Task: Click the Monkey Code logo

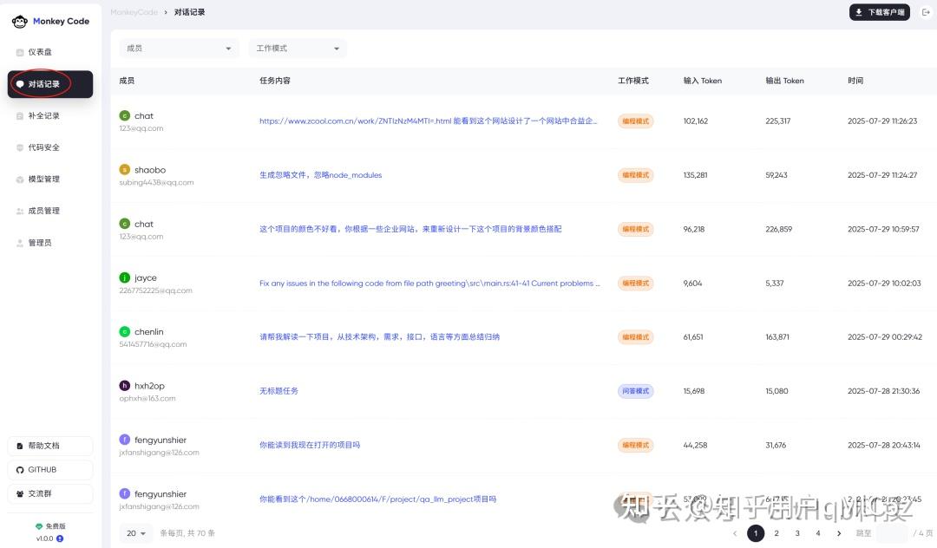Action: (50, 20)
